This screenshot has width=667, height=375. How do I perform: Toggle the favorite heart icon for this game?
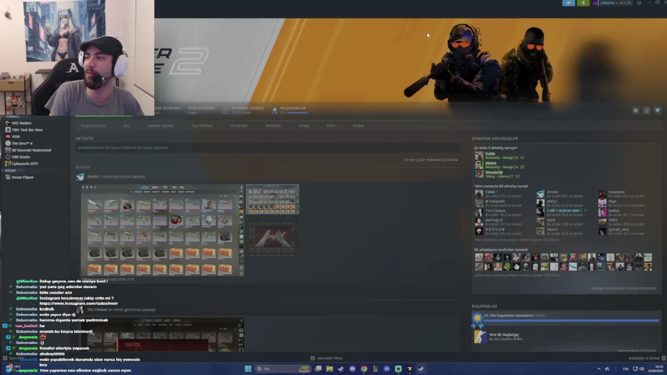pyautogui.click(x=658, y=110)
